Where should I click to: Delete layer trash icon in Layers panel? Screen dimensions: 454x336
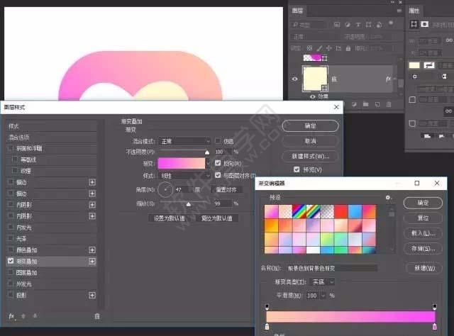coord(389,104)
